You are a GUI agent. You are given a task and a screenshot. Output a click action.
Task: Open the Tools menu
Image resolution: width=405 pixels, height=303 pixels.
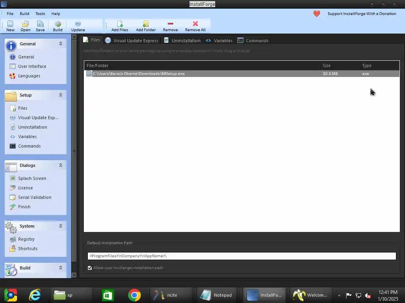[40, 14]
